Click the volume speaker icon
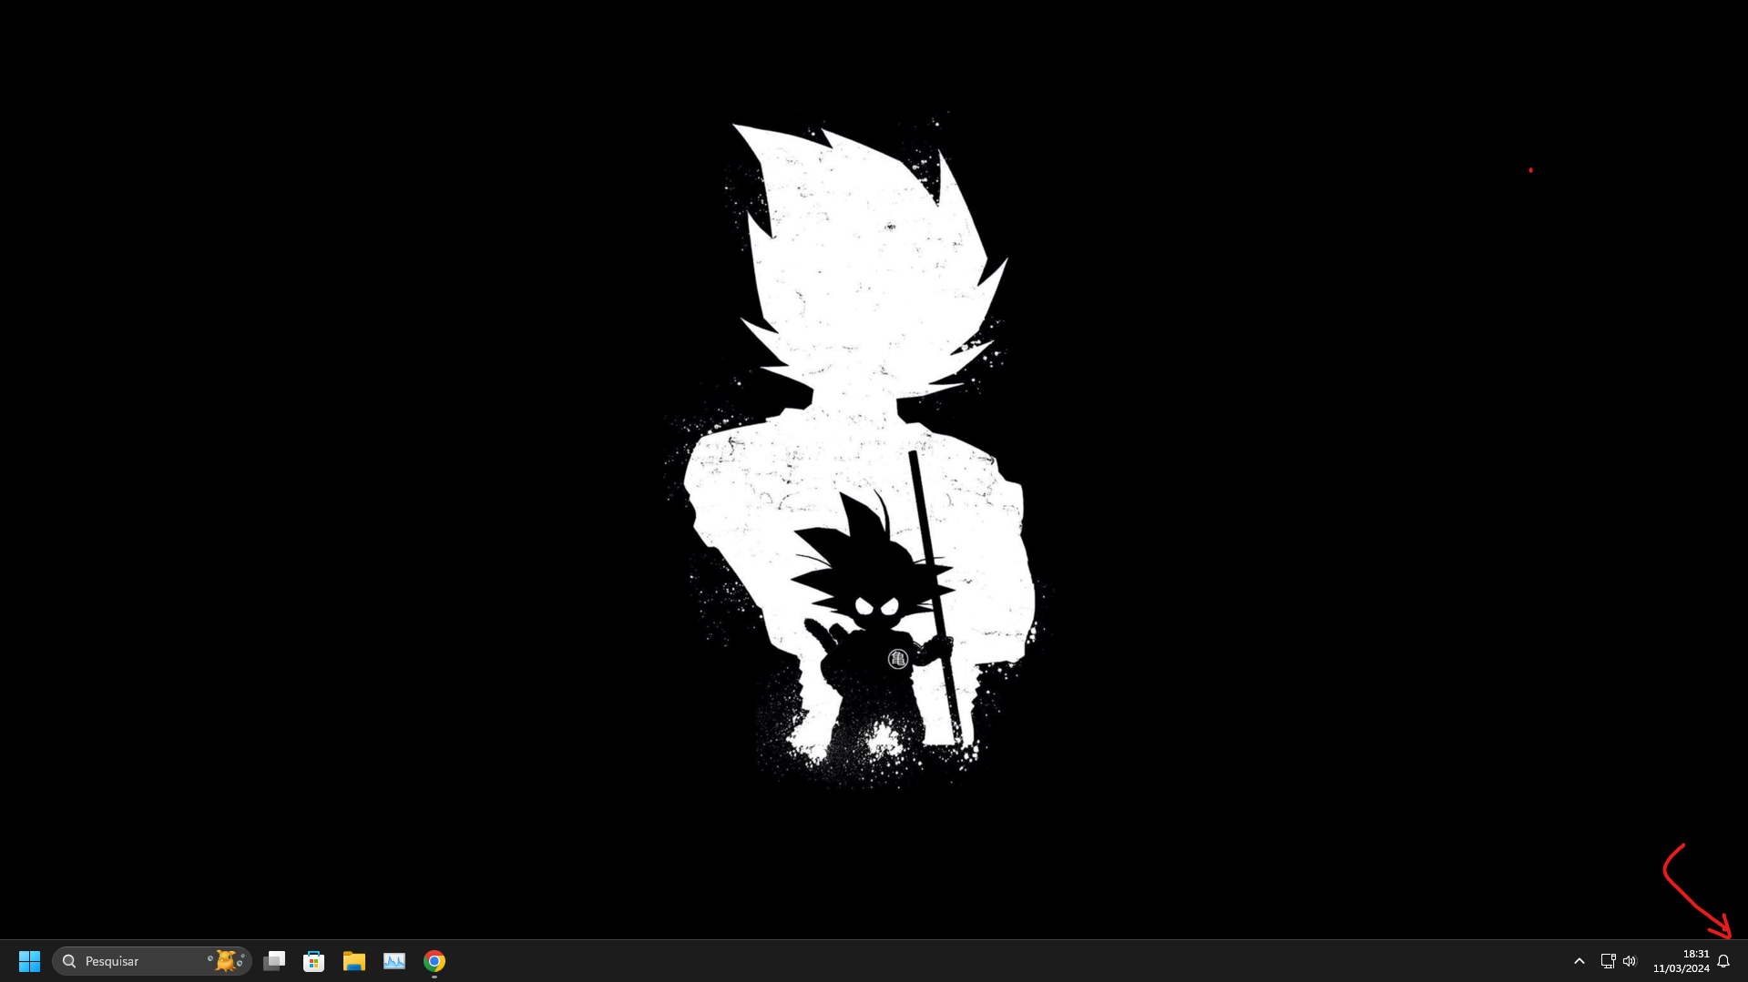Viewport: 1748px width, 982px height. point(1630,961)
